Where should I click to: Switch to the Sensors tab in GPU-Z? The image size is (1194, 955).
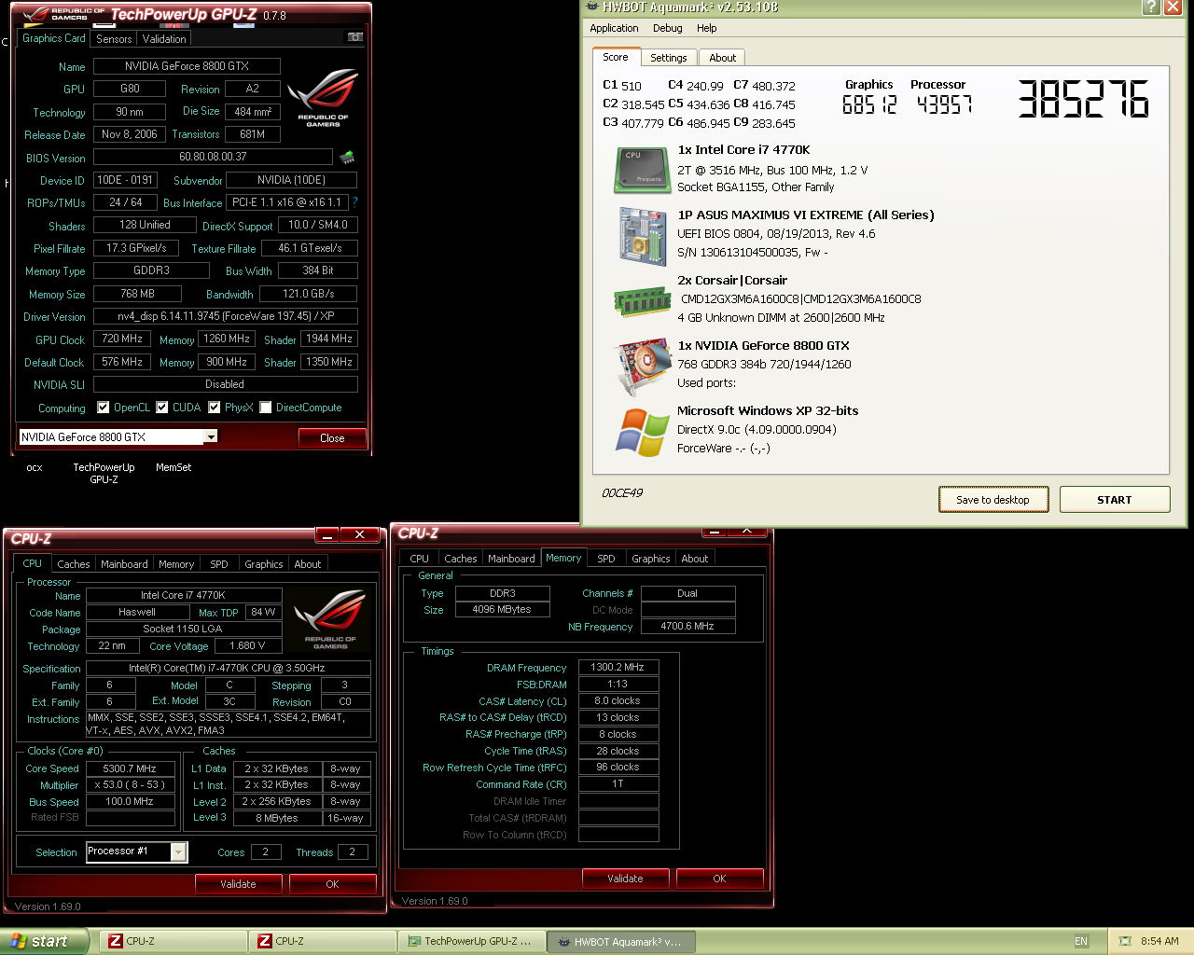(x=114, y=39)
